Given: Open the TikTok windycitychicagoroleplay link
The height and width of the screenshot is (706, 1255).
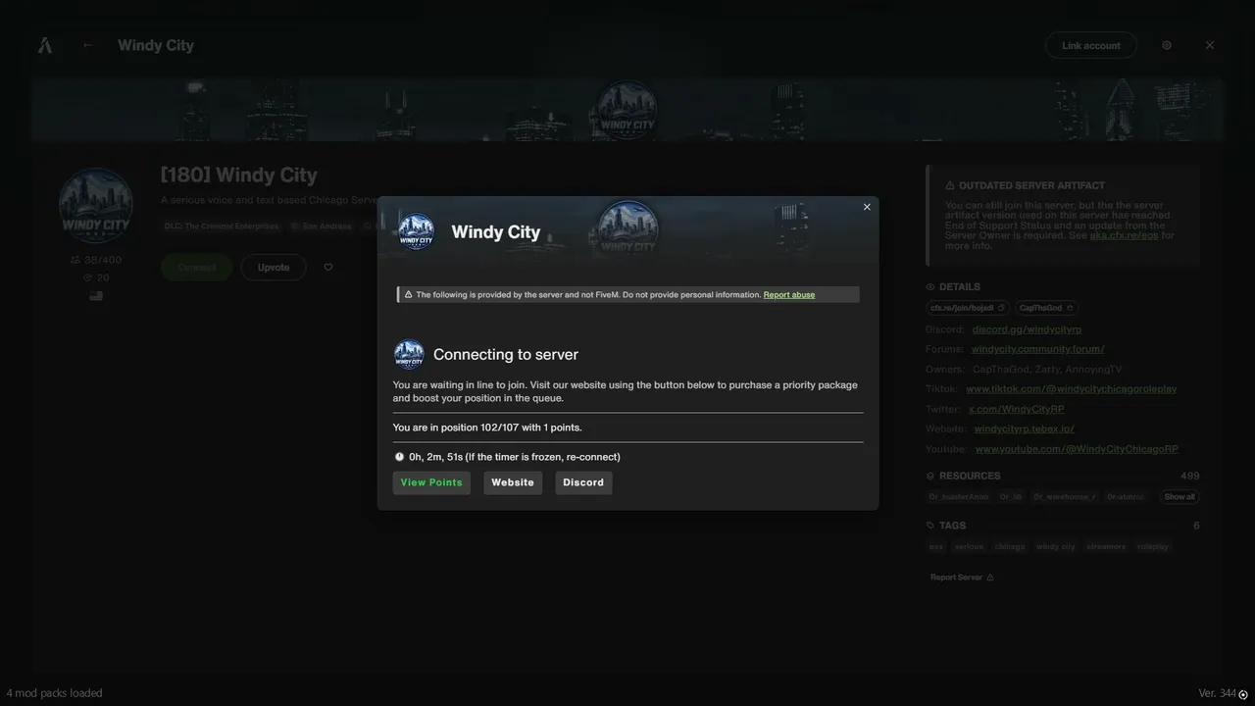Looking at the screenshot, I should click(1071, 389).
